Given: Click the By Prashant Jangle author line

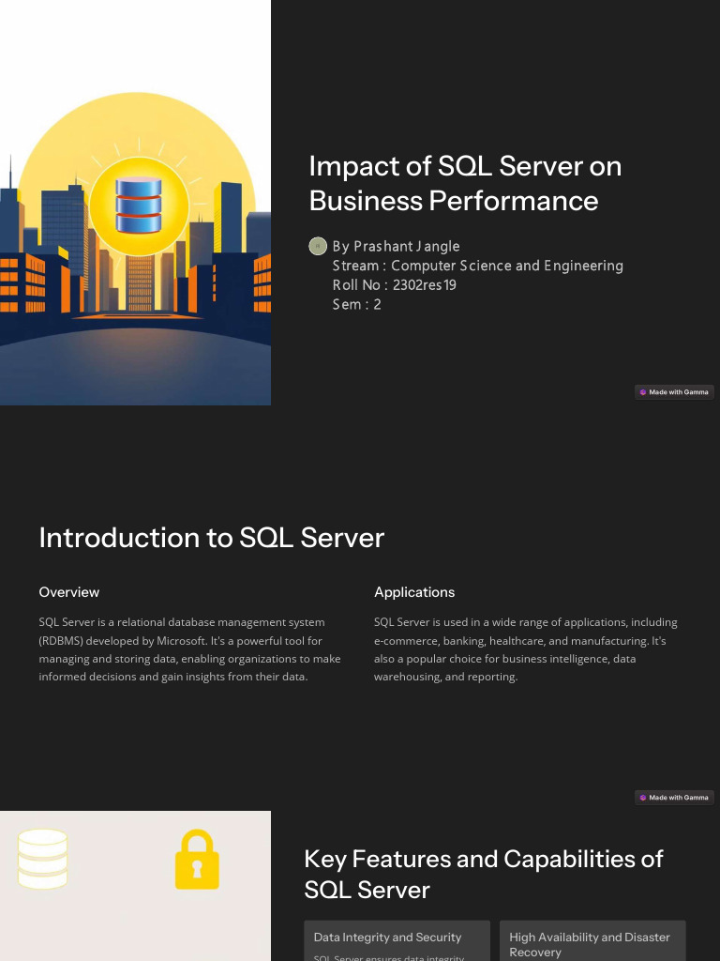Looking at the screenshot, I should pyautogui.click(x=397, y=246).
